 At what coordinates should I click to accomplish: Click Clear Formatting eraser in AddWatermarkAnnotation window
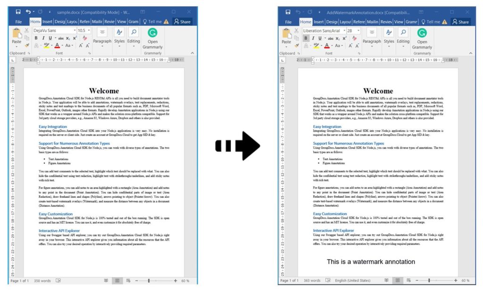pos(355,38)
